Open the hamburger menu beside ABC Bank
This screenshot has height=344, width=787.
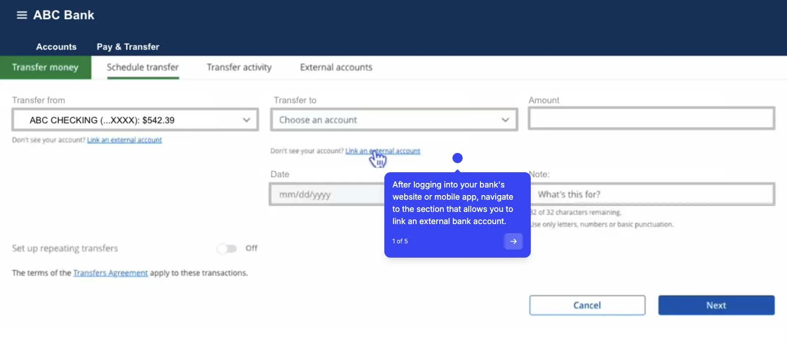click(21, 15)
